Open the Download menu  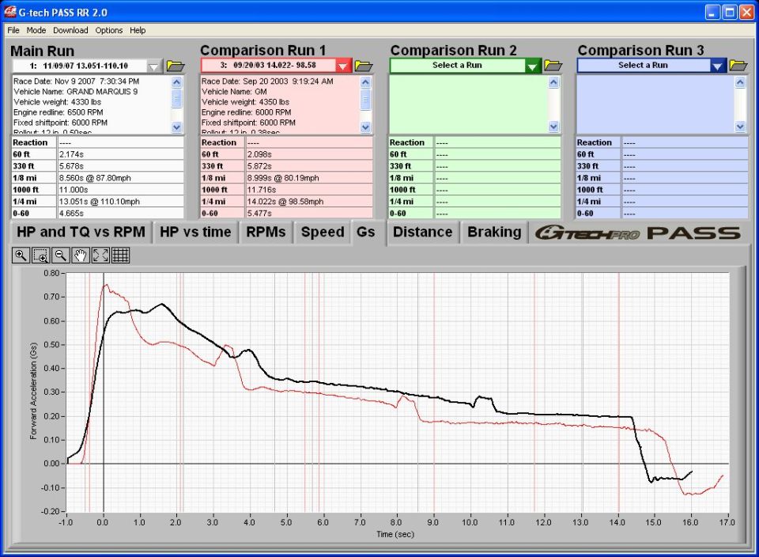point(70,30)
